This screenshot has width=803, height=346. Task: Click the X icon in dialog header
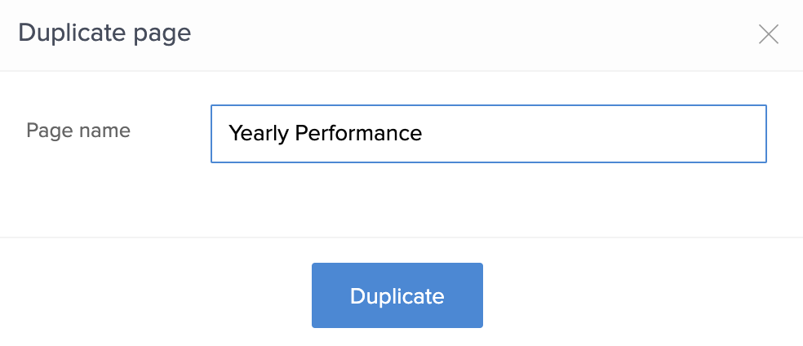[769, 34]
